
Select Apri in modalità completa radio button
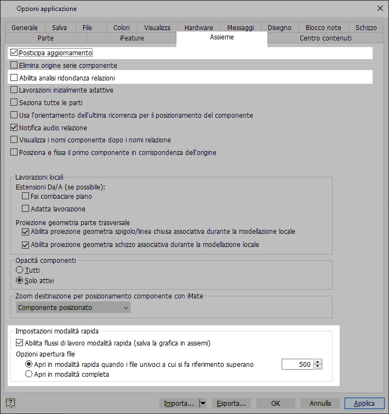click(x=28, y=374)
